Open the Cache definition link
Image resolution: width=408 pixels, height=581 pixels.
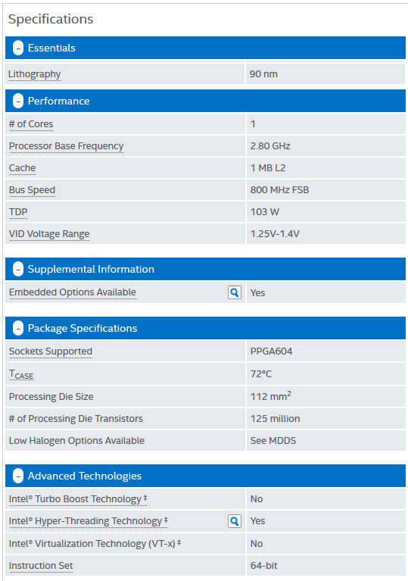(x=22, y=168)
